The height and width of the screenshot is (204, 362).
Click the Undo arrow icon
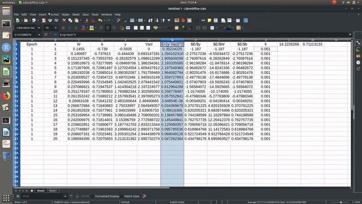coord(100,20)
